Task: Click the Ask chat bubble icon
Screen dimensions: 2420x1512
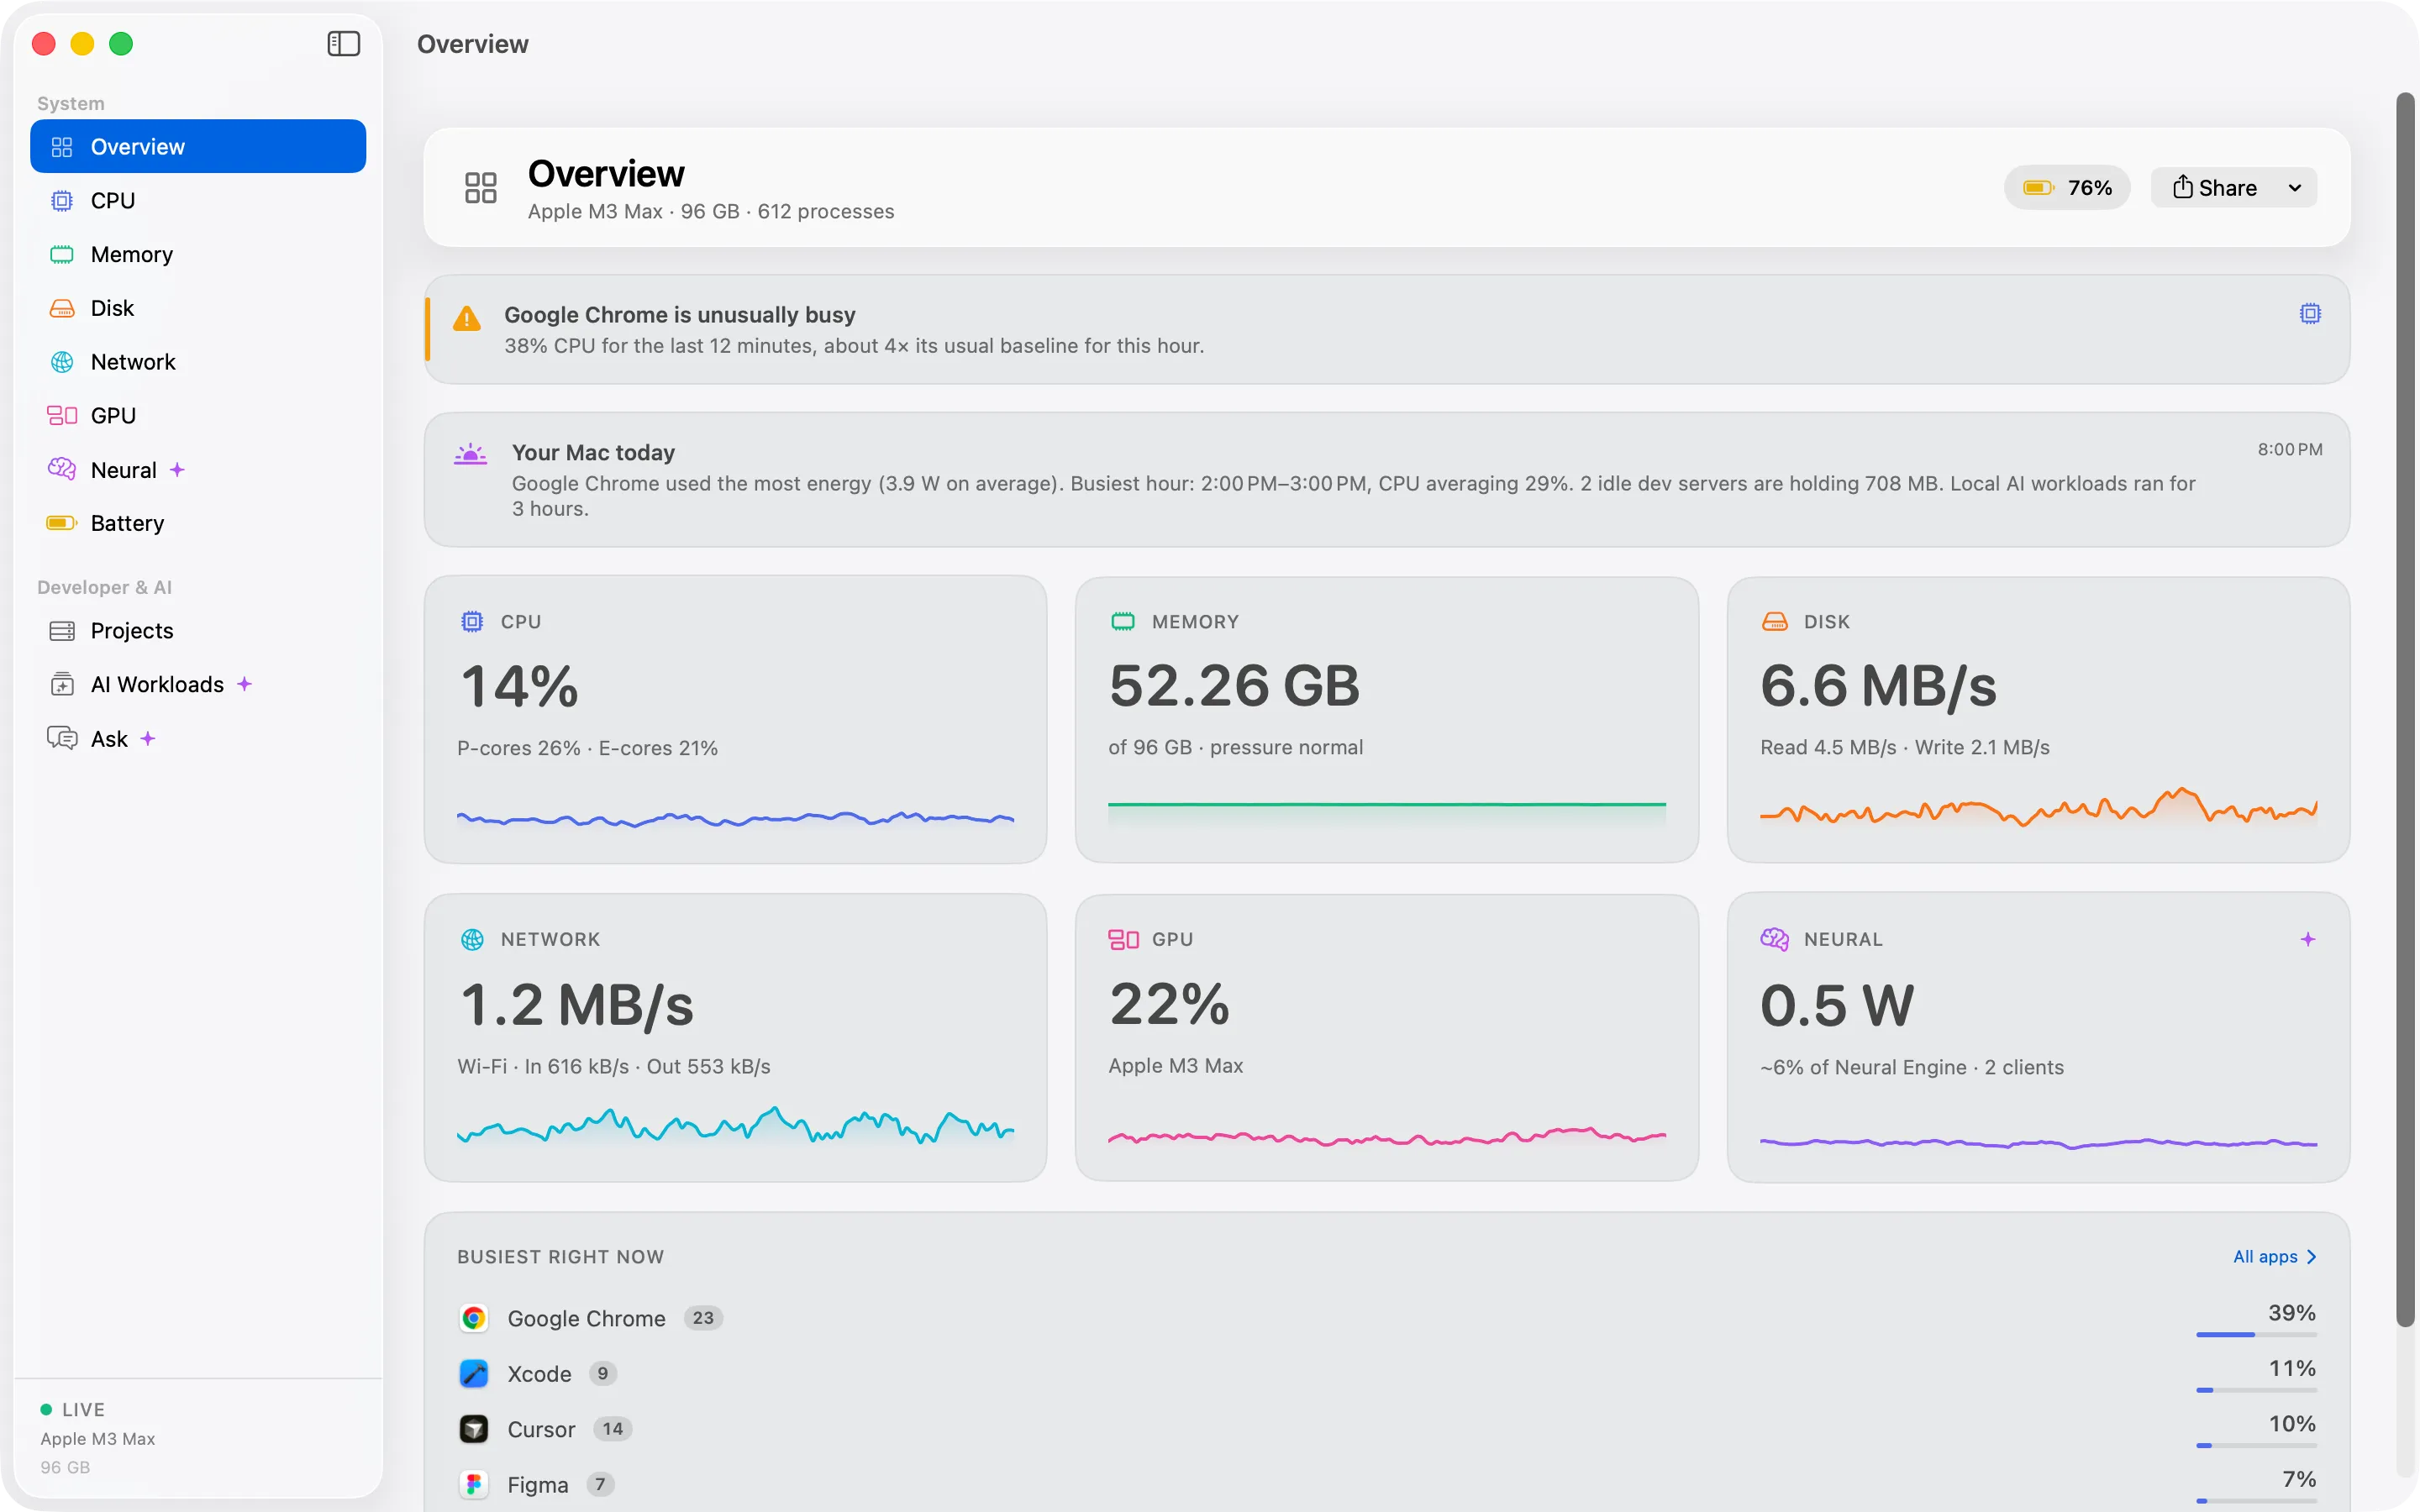Action: [x=62, y=738]
